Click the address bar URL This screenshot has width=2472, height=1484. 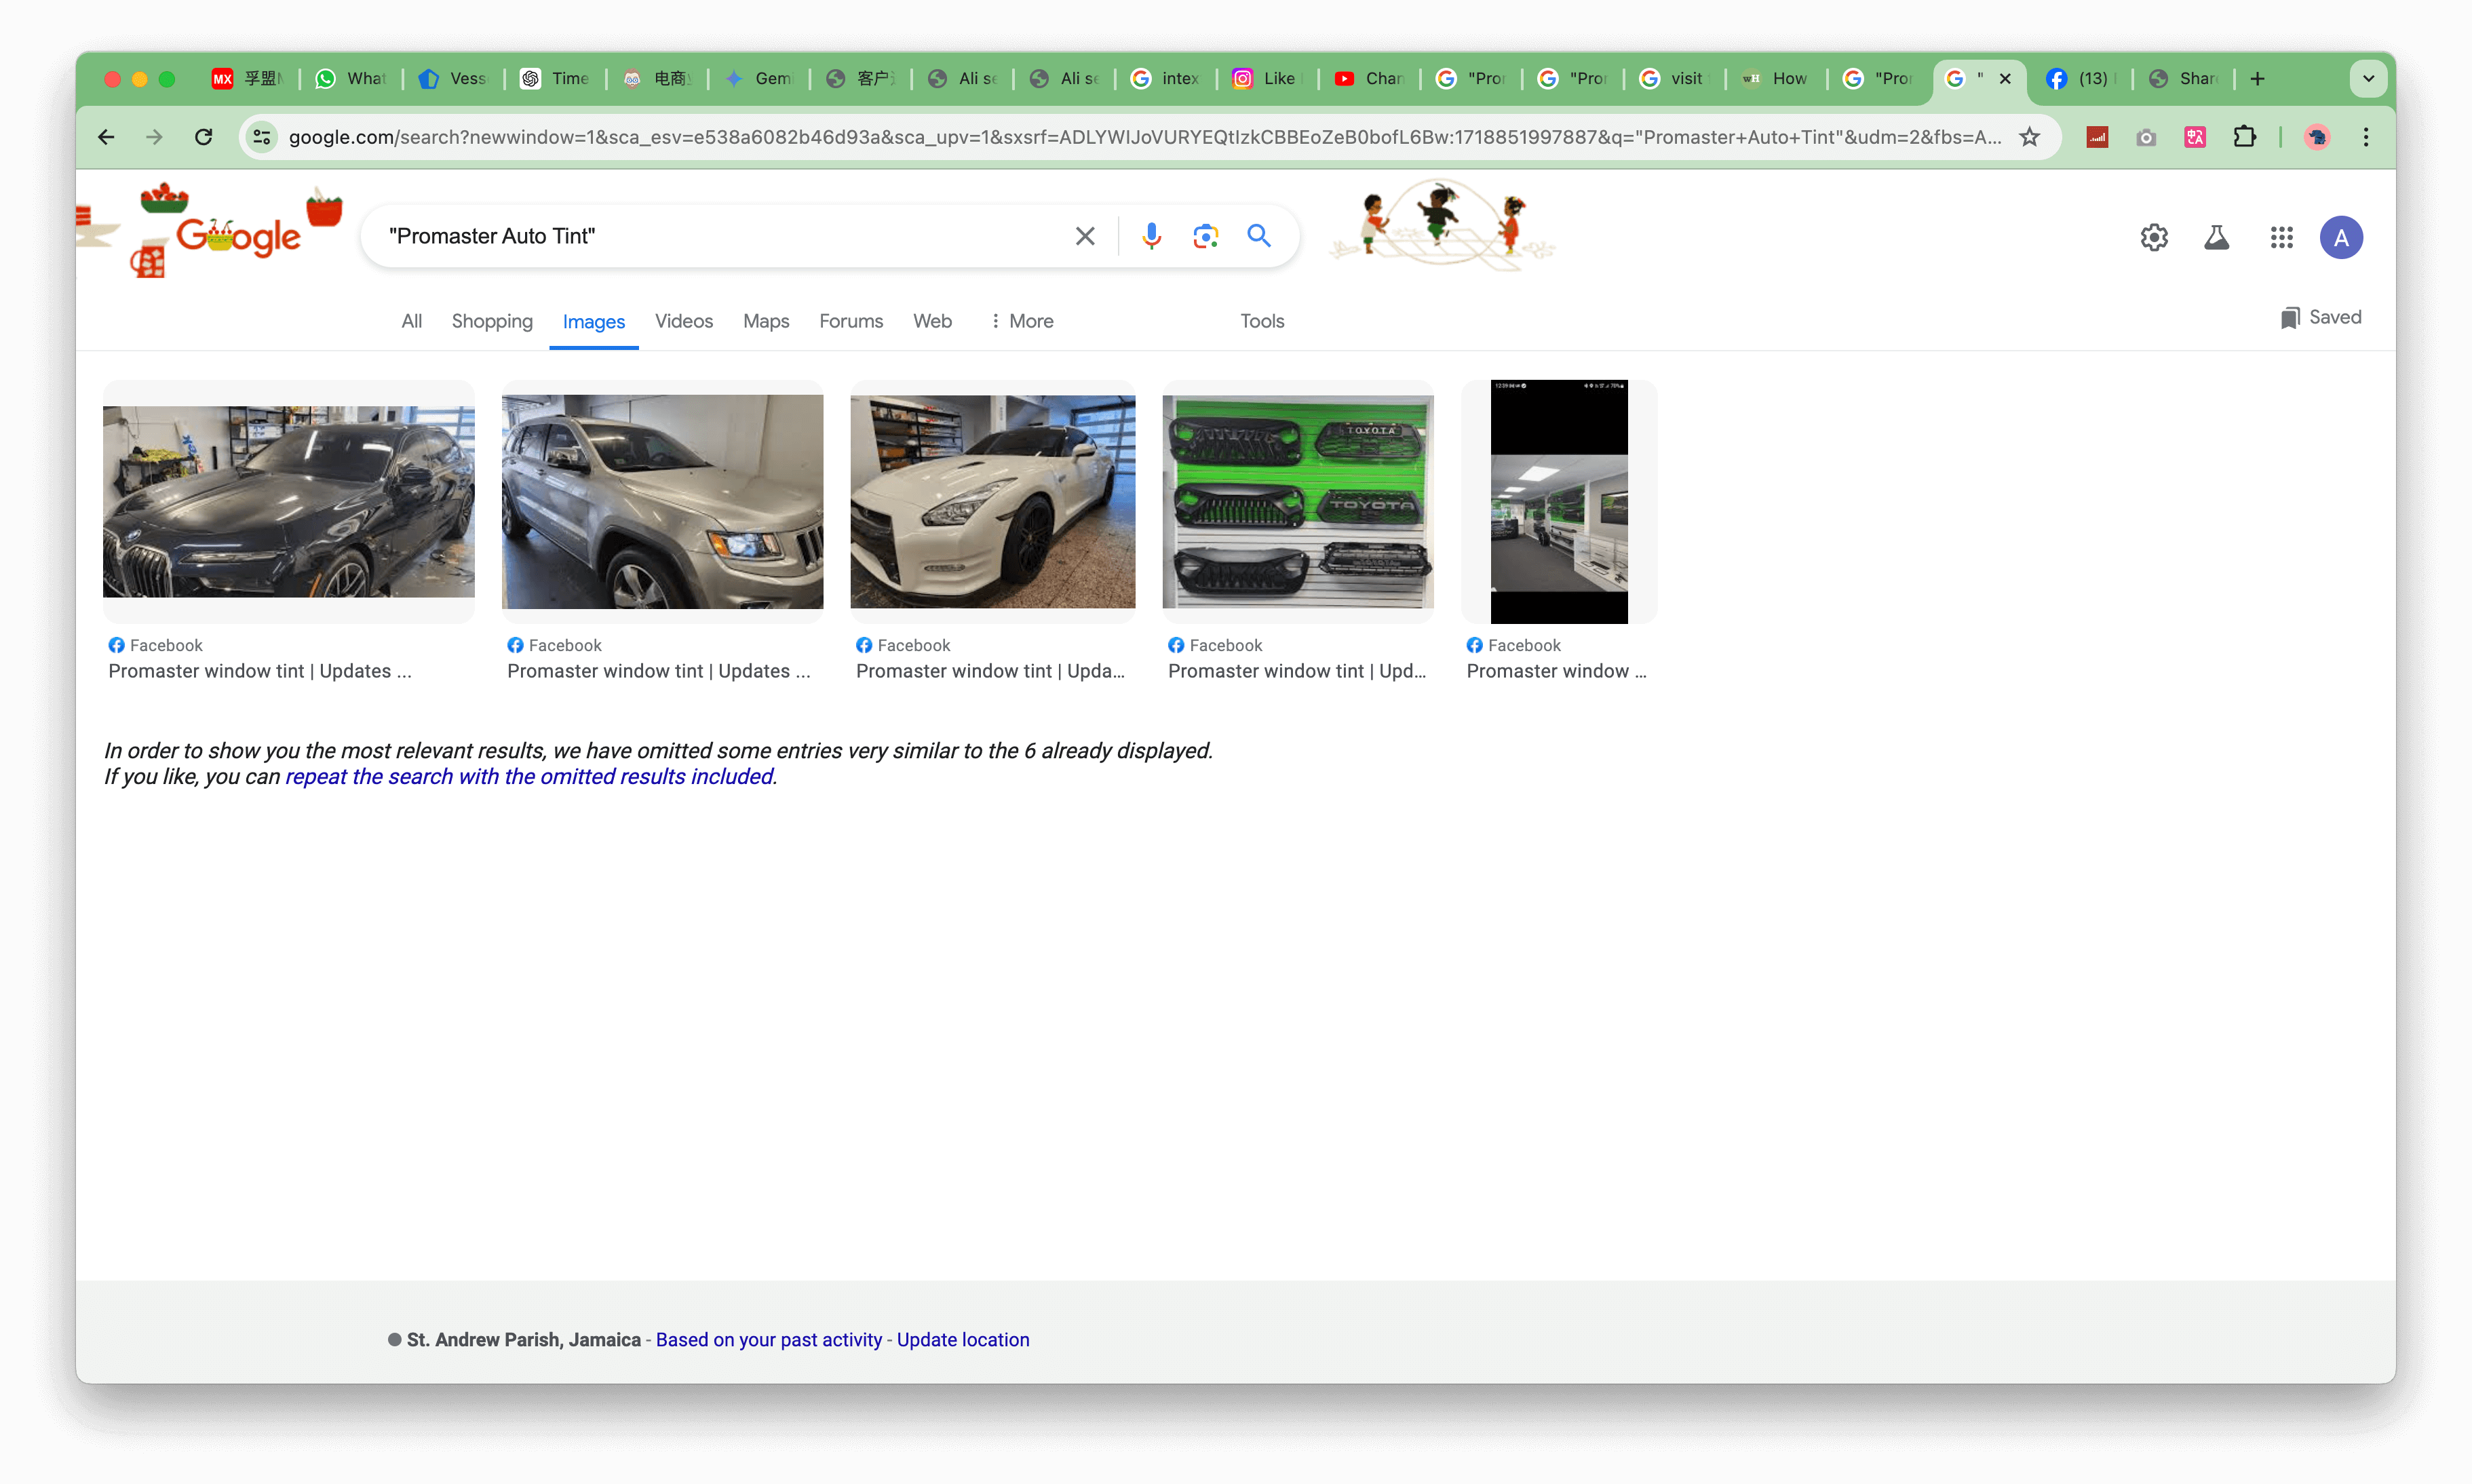pos(1145,137)
